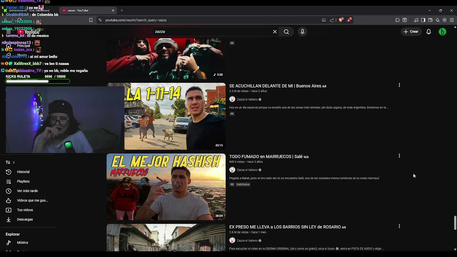Open Ver más tarde in sidebar
The image size is (457, 257).
tap(27, 191)
